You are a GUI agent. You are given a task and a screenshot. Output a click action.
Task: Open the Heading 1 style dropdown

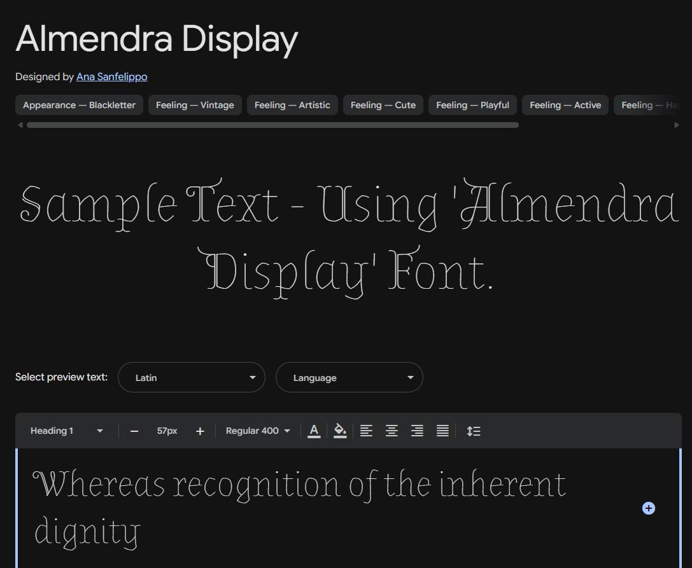tap(67, 431)
